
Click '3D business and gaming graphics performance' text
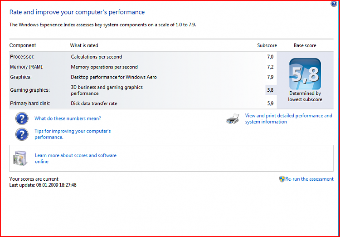(x=107, y=90)
